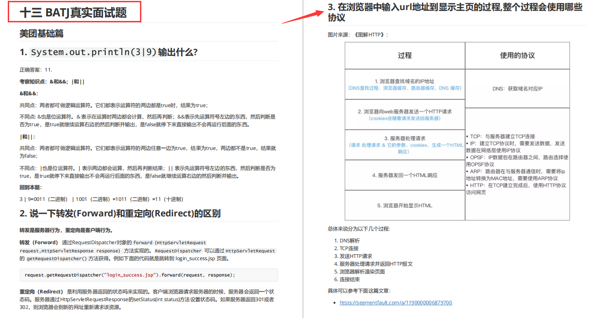Click the 共同点 paragraph mentioning 两边都是true

tap(114, 105)
